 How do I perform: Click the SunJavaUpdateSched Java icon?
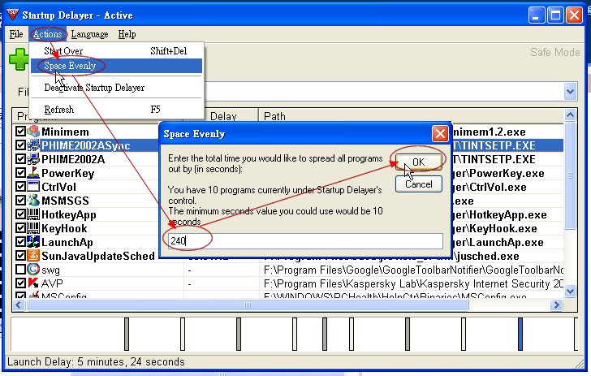(x=33, y=256)
